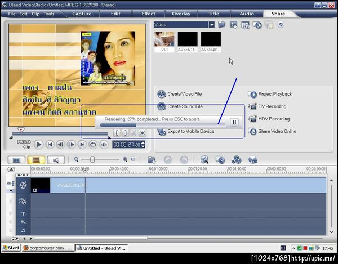Click the Start button on taskbar
338x264 pixels.
point(11,248)
